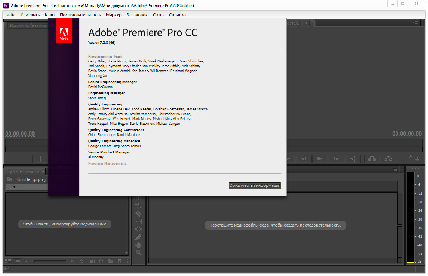Image resolution: width=428 pixels, height=276 pixels.
Task: Open the Файл menu
Action: pos(10,15)
